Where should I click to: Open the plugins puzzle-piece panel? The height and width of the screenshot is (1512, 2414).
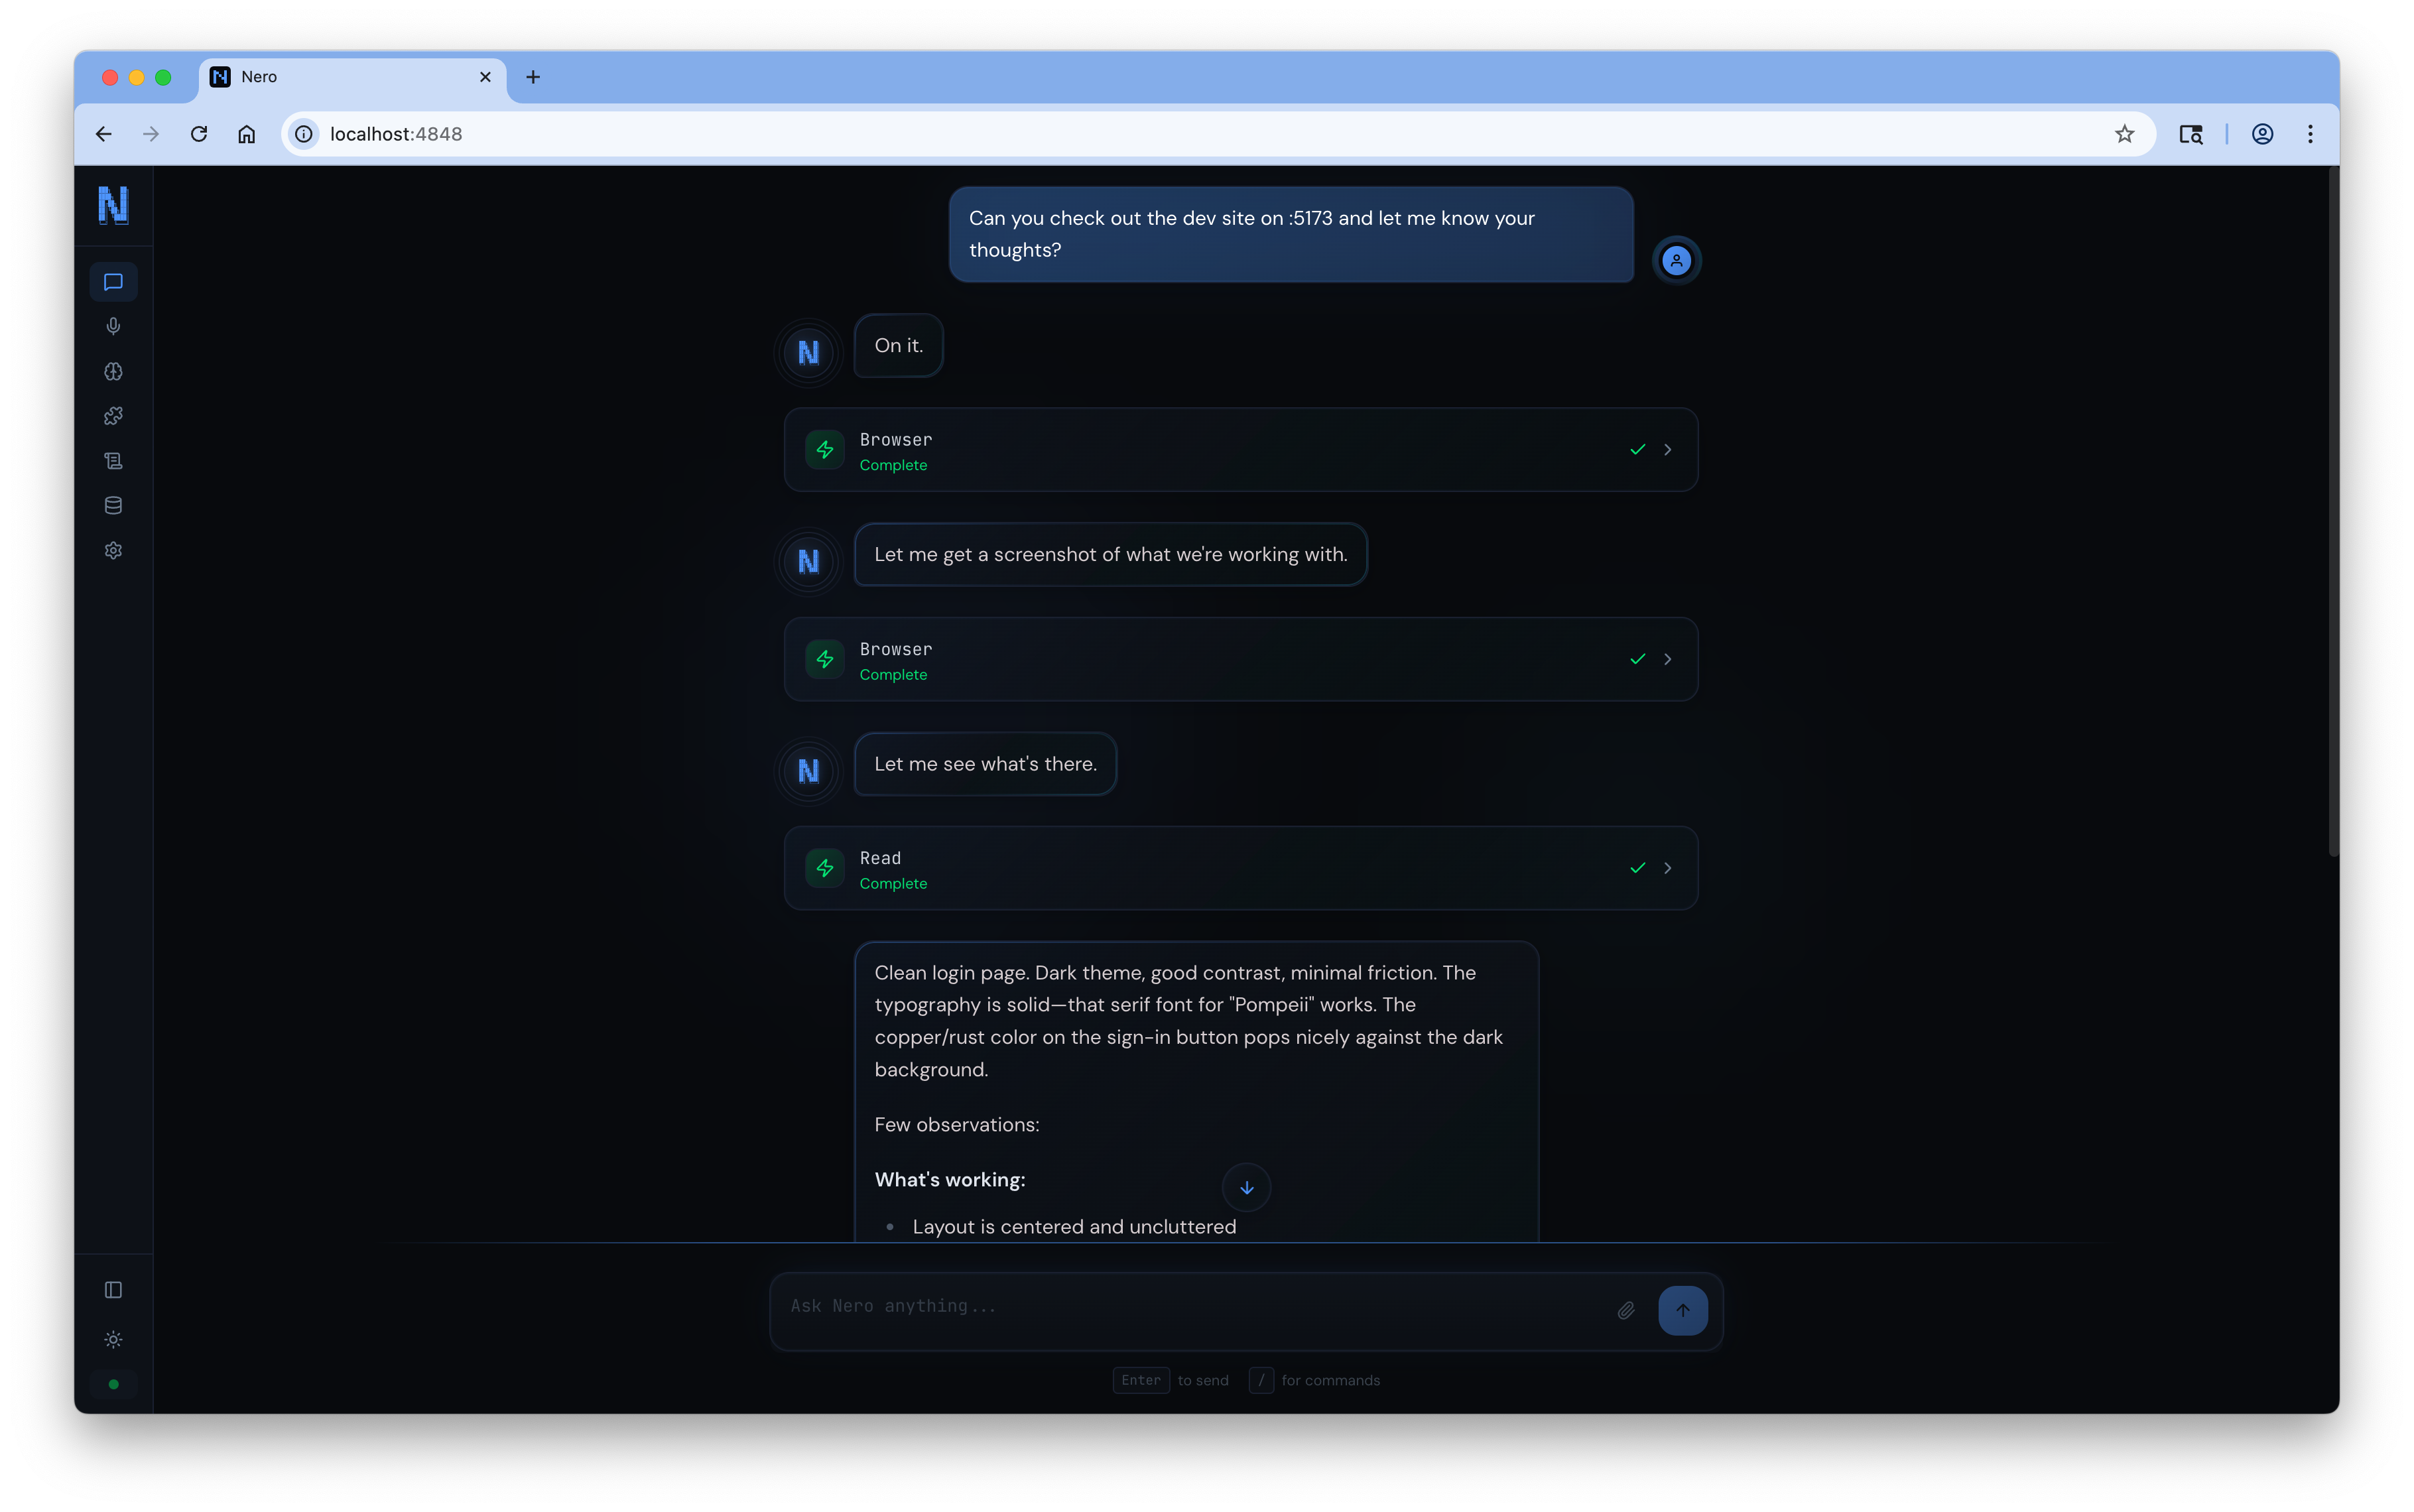click(x=113, y=415)
